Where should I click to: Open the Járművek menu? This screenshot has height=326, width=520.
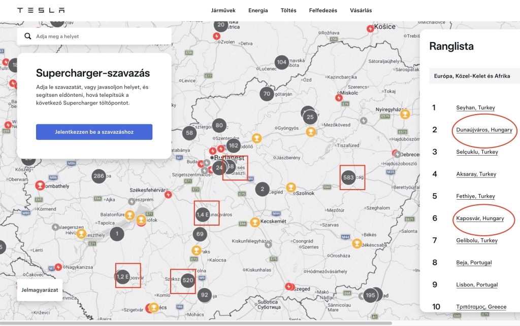(223, 10)
